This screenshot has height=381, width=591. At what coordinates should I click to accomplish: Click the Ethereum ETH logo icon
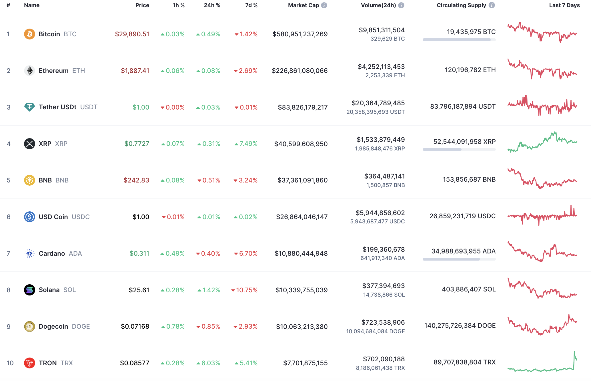pos(29,70)
